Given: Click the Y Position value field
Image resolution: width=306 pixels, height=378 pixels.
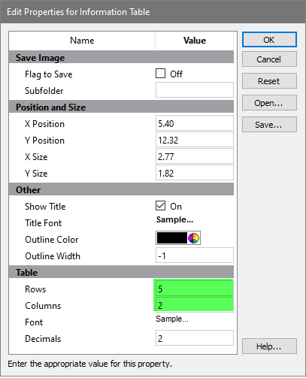Looking at the screenshot, I should click(x=195, y=140).
